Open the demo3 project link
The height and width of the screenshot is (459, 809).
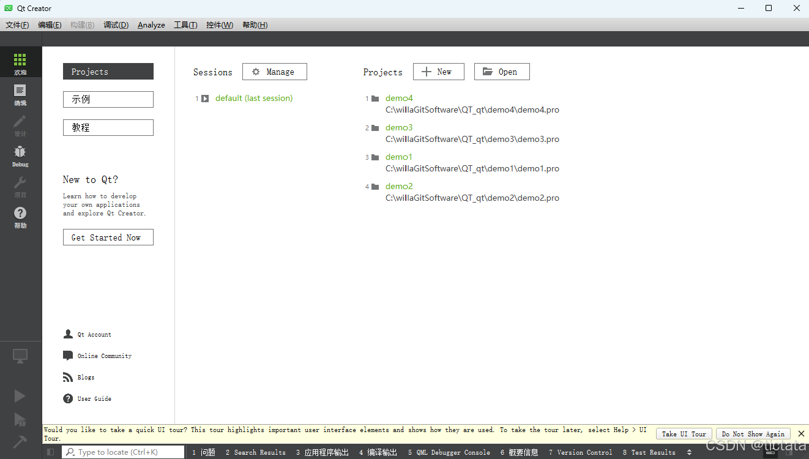[399, 128]
